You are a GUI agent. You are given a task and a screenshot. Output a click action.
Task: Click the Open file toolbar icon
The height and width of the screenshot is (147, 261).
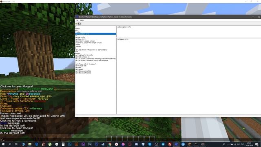(x=76, y=24)
